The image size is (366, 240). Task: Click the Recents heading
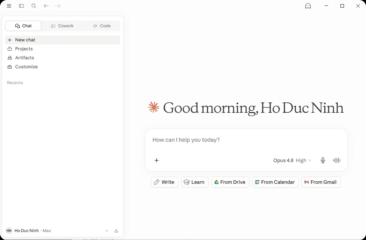[15, 83]
